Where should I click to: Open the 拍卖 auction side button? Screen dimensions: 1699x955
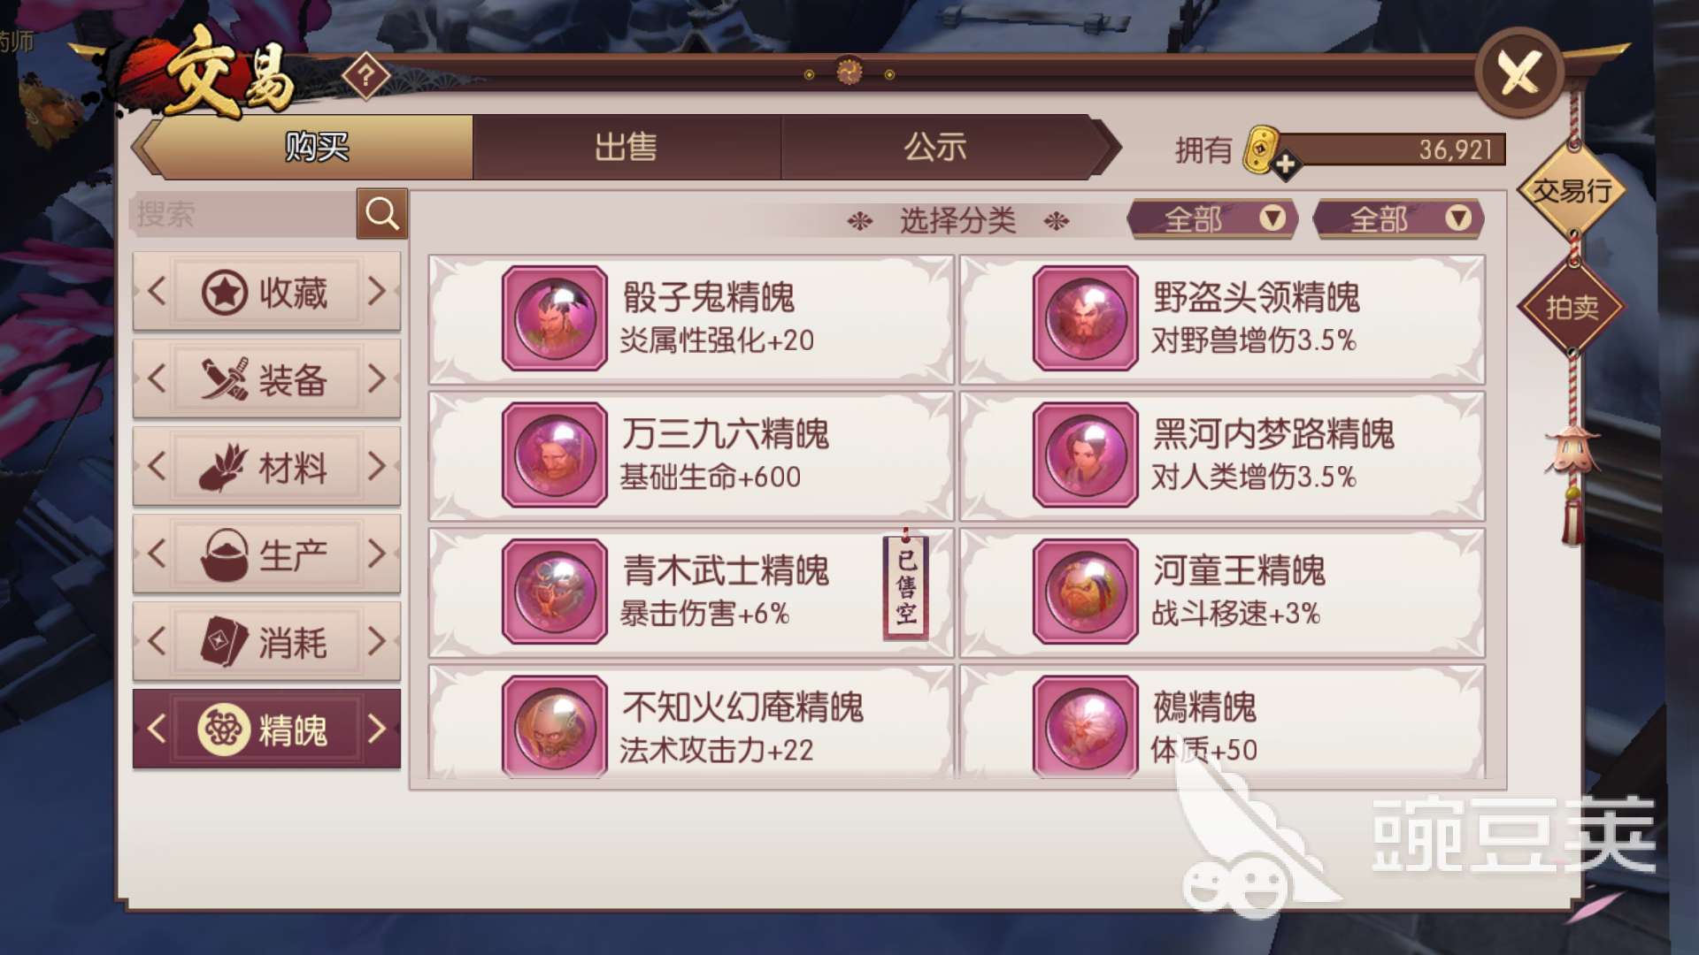[x=1572, y=308]
